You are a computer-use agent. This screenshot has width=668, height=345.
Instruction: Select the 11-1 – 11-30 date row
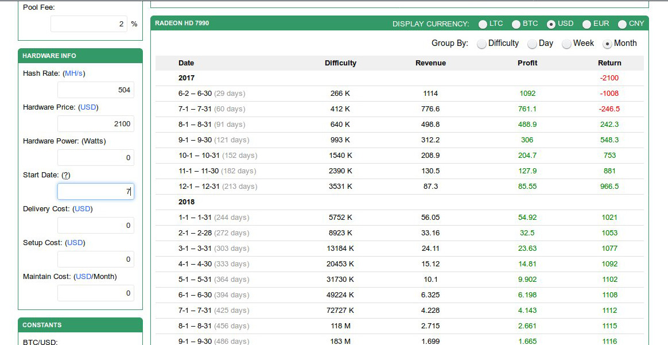point(399,171)
